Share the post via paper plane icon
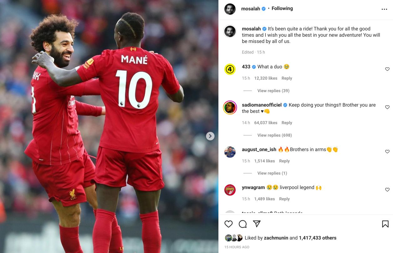 click(257, 224)
